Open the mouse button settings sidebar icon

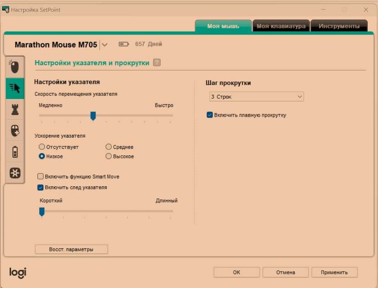[x=15, y=67]
